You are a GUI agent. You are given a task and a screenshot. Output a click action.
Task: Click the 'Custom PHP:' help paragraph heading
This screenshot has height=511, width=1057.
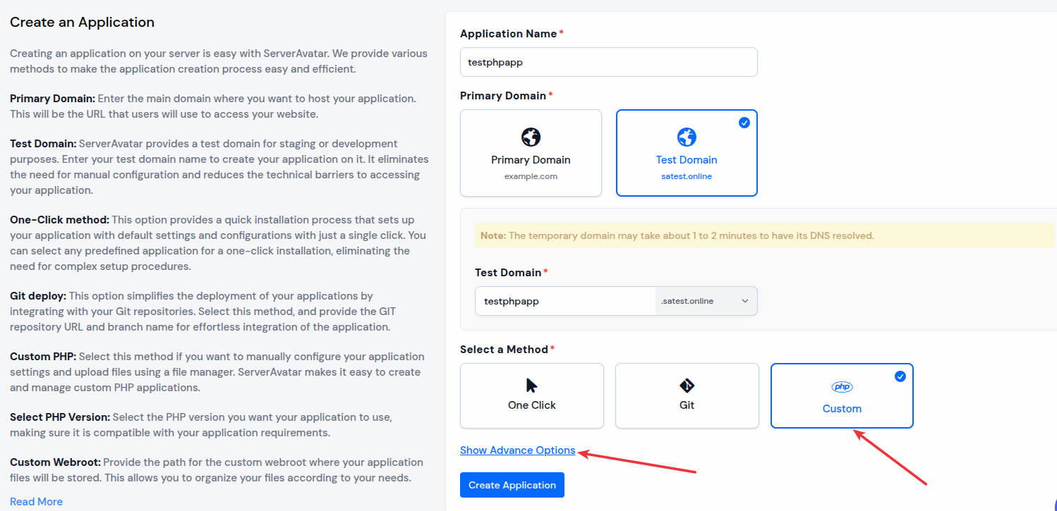click(x=43, y=357)
